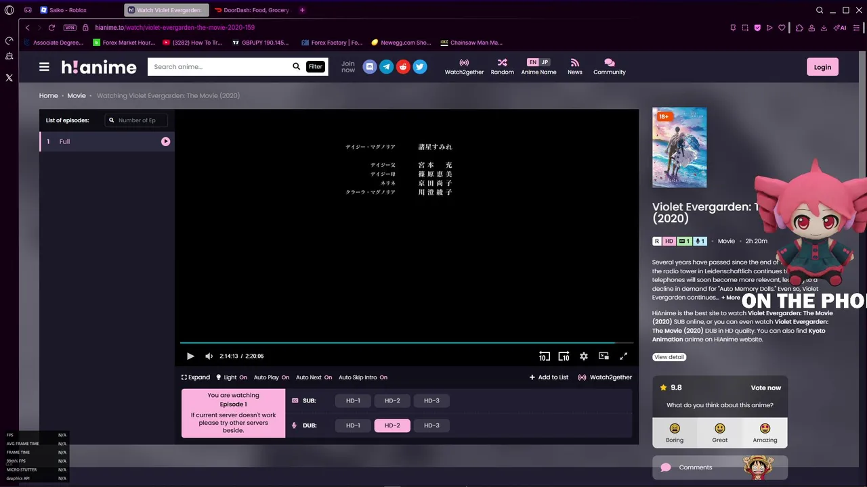Open the Reddit join link
The width and height of the screenshot is (867, 487).
tap(403, 67)
